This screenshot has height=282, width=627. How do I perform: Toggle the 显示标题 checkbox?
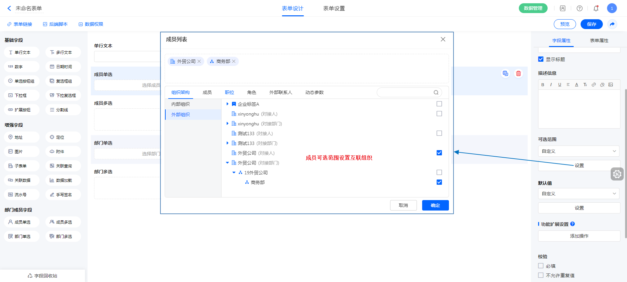coord(541,59)
